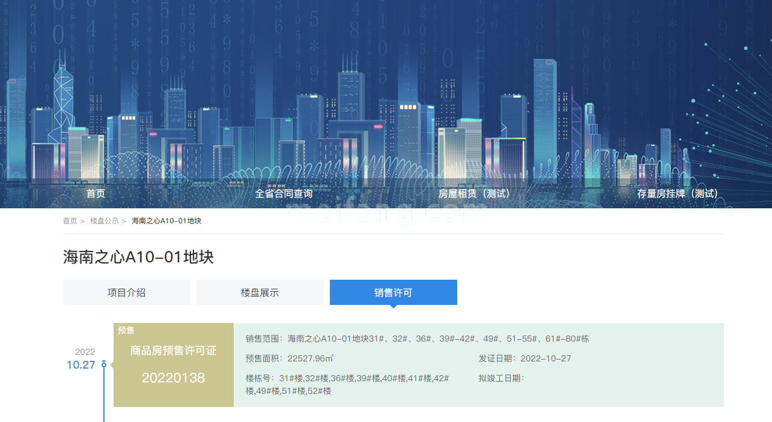Click the 预售 tag on permit card
The height and width of the screenshot is (422, 772).
coord(126,330)
